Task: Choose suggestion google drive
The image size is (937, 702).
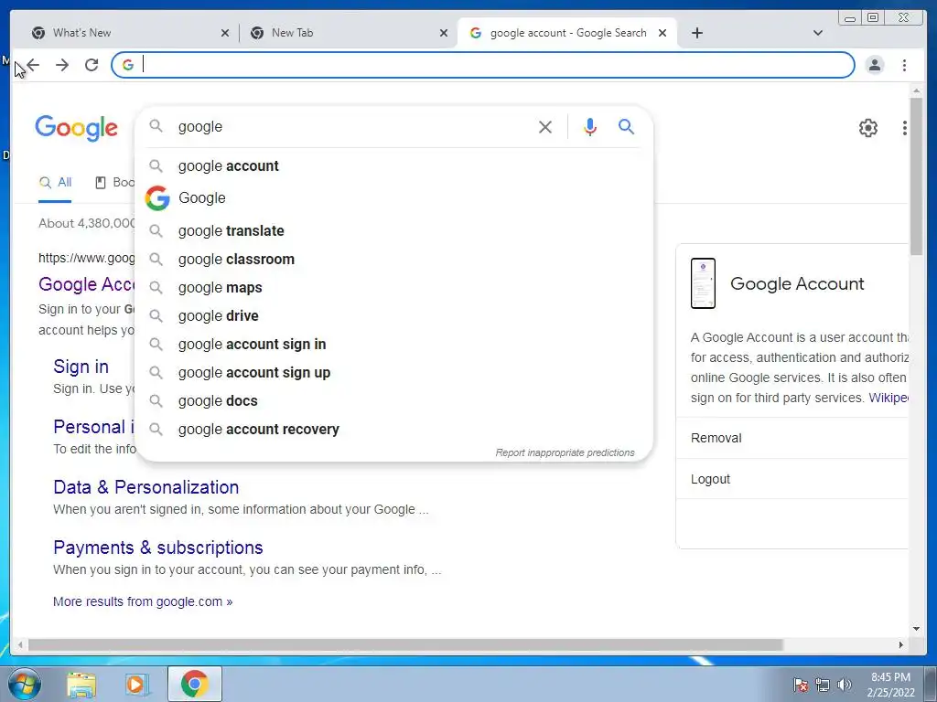Action: 394,315
